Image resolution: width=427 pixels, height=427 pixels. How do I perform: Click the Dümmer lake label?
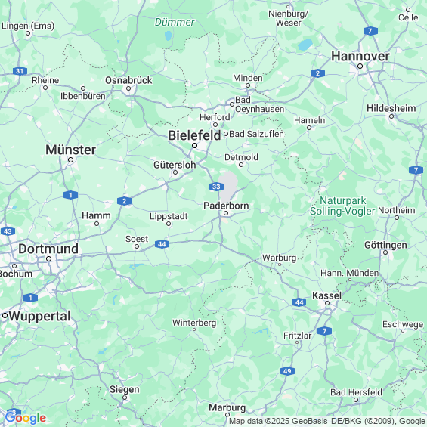coord(175,23)
